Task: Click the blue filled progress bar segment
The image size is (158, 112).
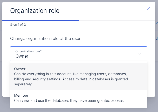Action: (x=40, y=20)
